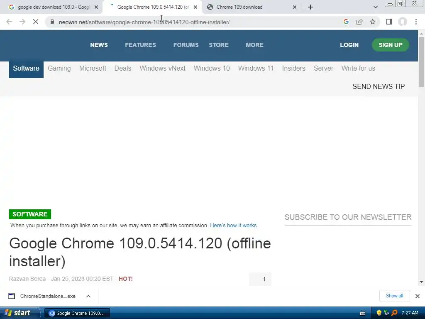This screenshot has width=425, height=319.
Task: Click the browser forward arrow
Action: 22,22
